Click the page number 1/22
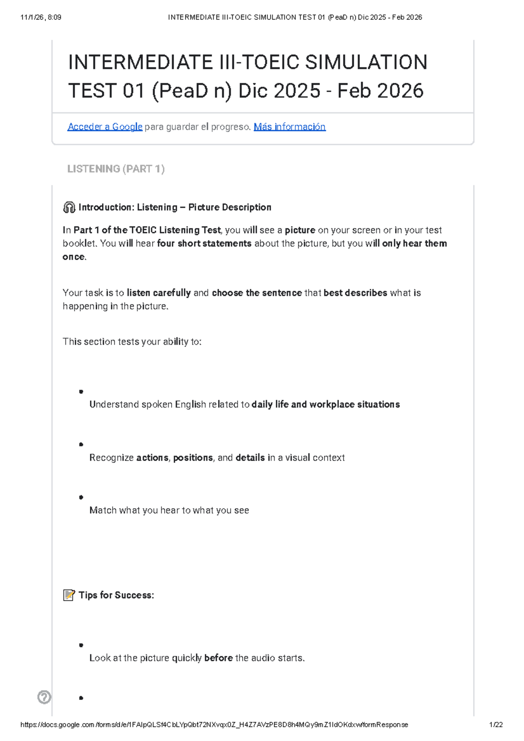Image resolution: width=524 pixels, height=741 pixels. coord(496,724)
